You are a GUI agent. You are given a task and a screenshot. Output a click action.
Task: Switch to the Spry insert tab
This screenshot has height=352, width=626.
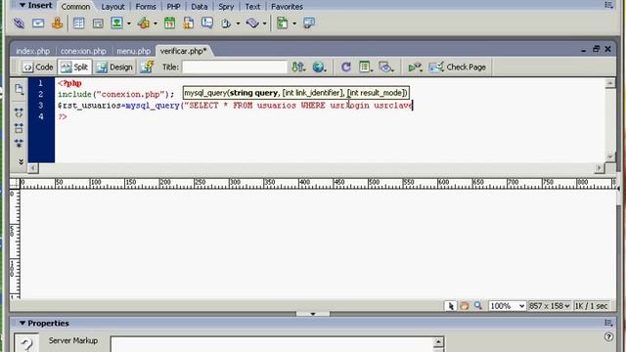[226, 7]
